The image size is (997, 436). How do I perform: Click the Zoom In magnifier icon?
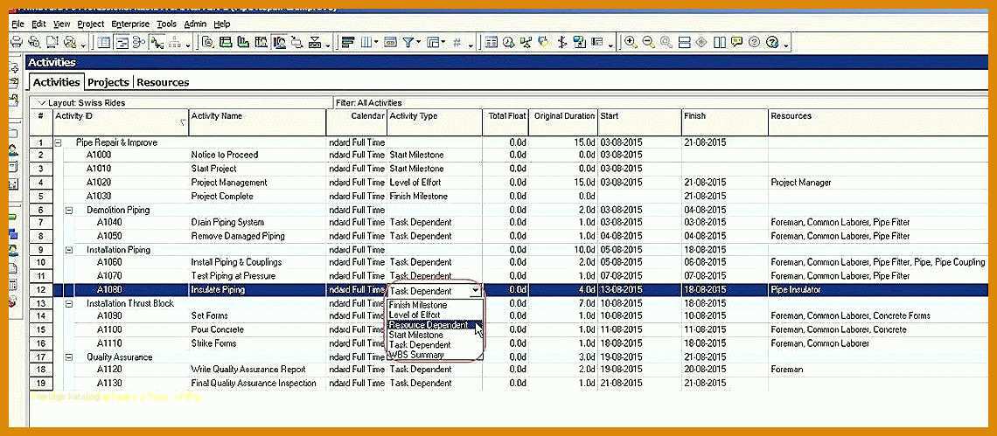pyautogui.click(x=630, y=42)
